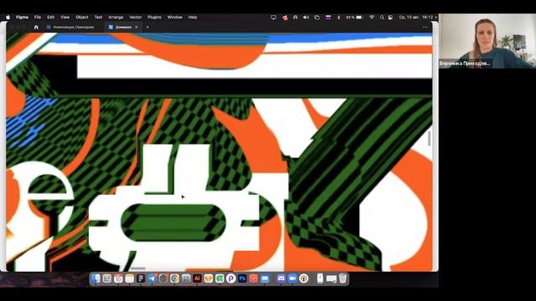Open the Help menu
This screenshot has height=301, width=536.
(x=193, y=17)
